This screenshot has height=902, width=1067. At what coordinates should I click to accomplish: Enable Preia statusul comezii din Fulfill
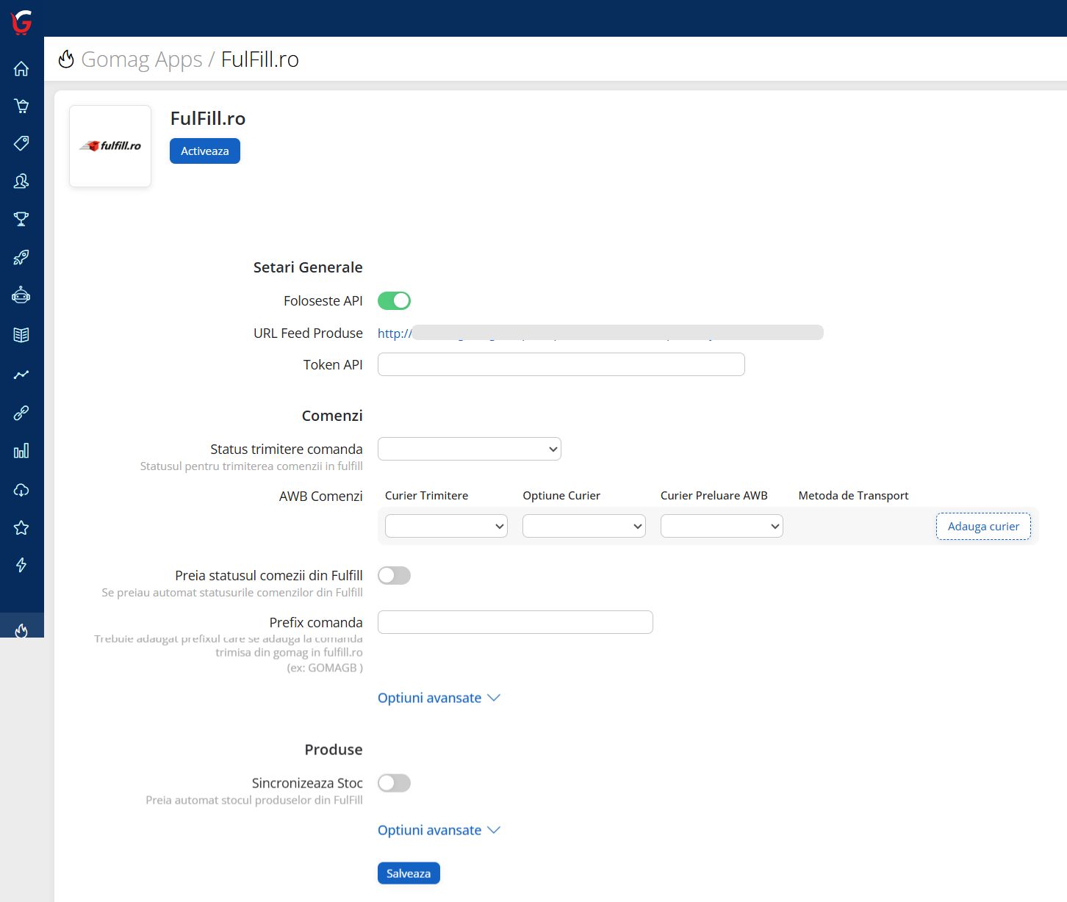tap(394, 576)
